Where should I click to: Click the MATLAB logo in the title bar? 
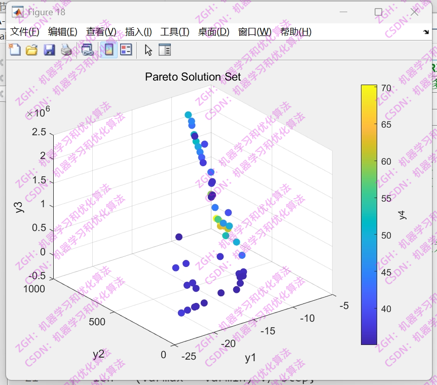click(16, 11)
